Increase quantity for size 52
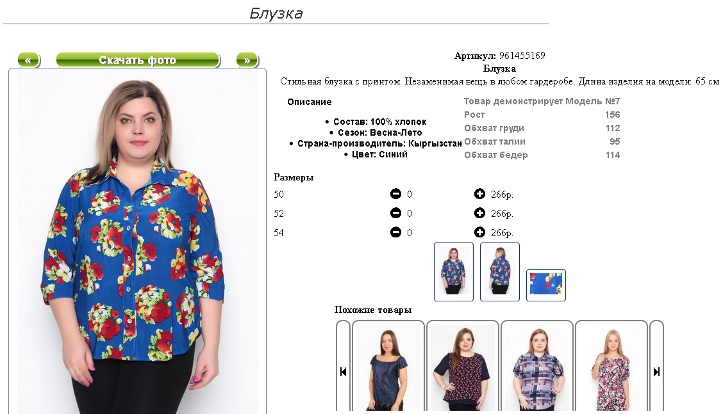723x414 pixels. (x=479, y=212)
